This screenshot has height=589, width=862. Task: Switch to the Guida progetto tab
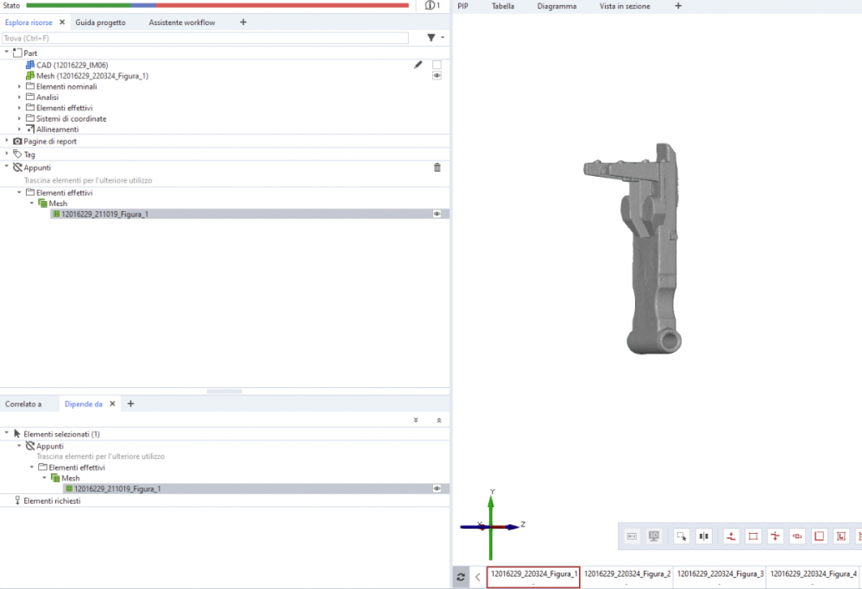click(100, 22)
